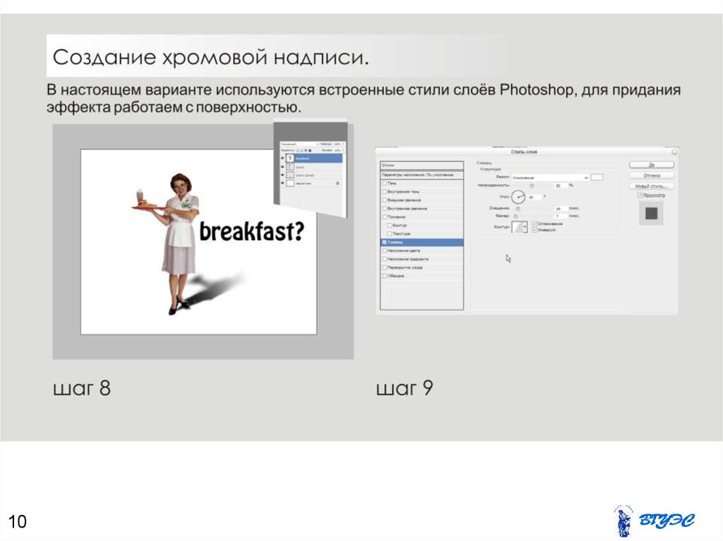The image size is (723, 541).
Task: Click the Размер size slider handle
Action: 515,216
